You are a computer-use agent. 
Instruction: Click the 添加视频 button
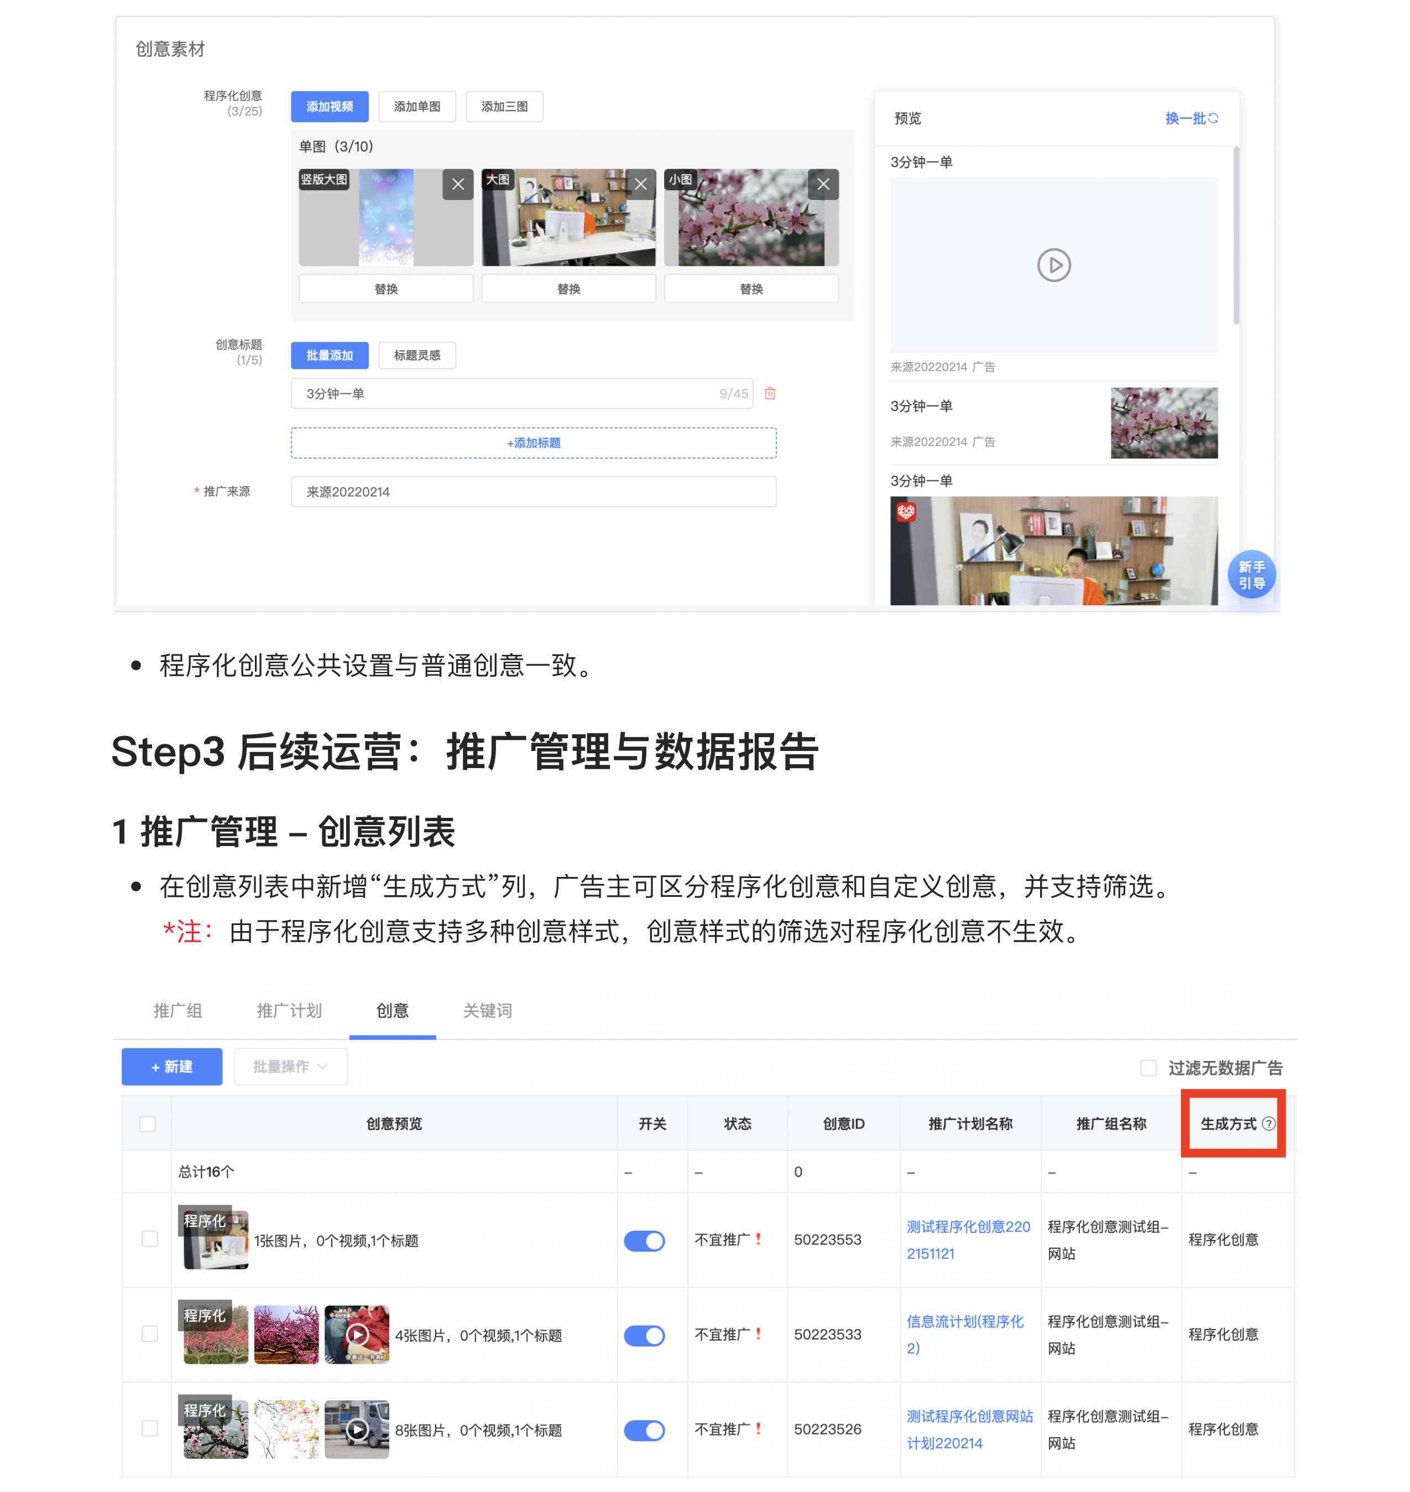tap(329, 107)
